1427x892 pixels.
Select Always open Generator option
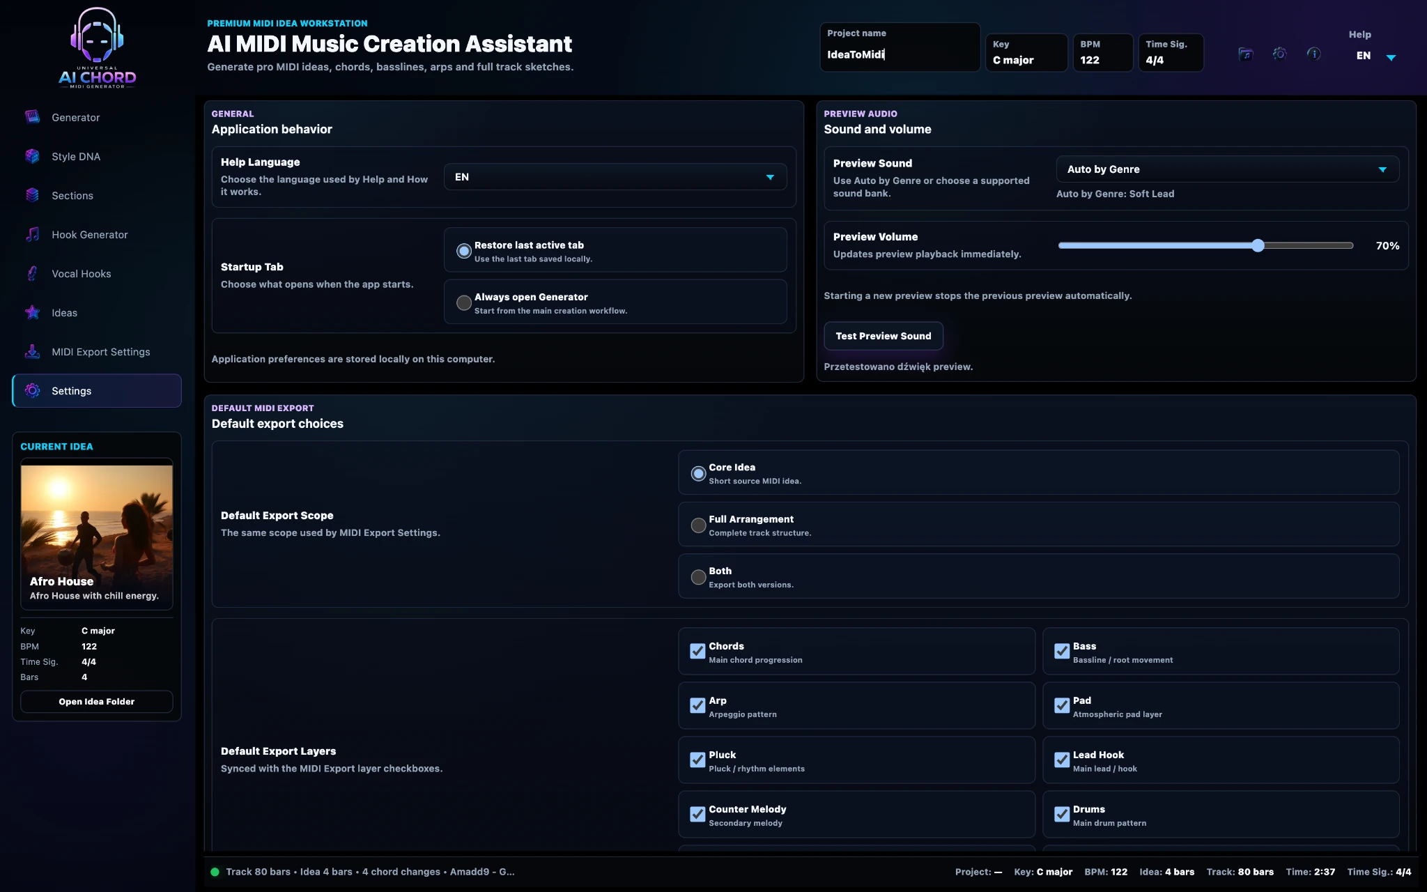coord(615,302)
